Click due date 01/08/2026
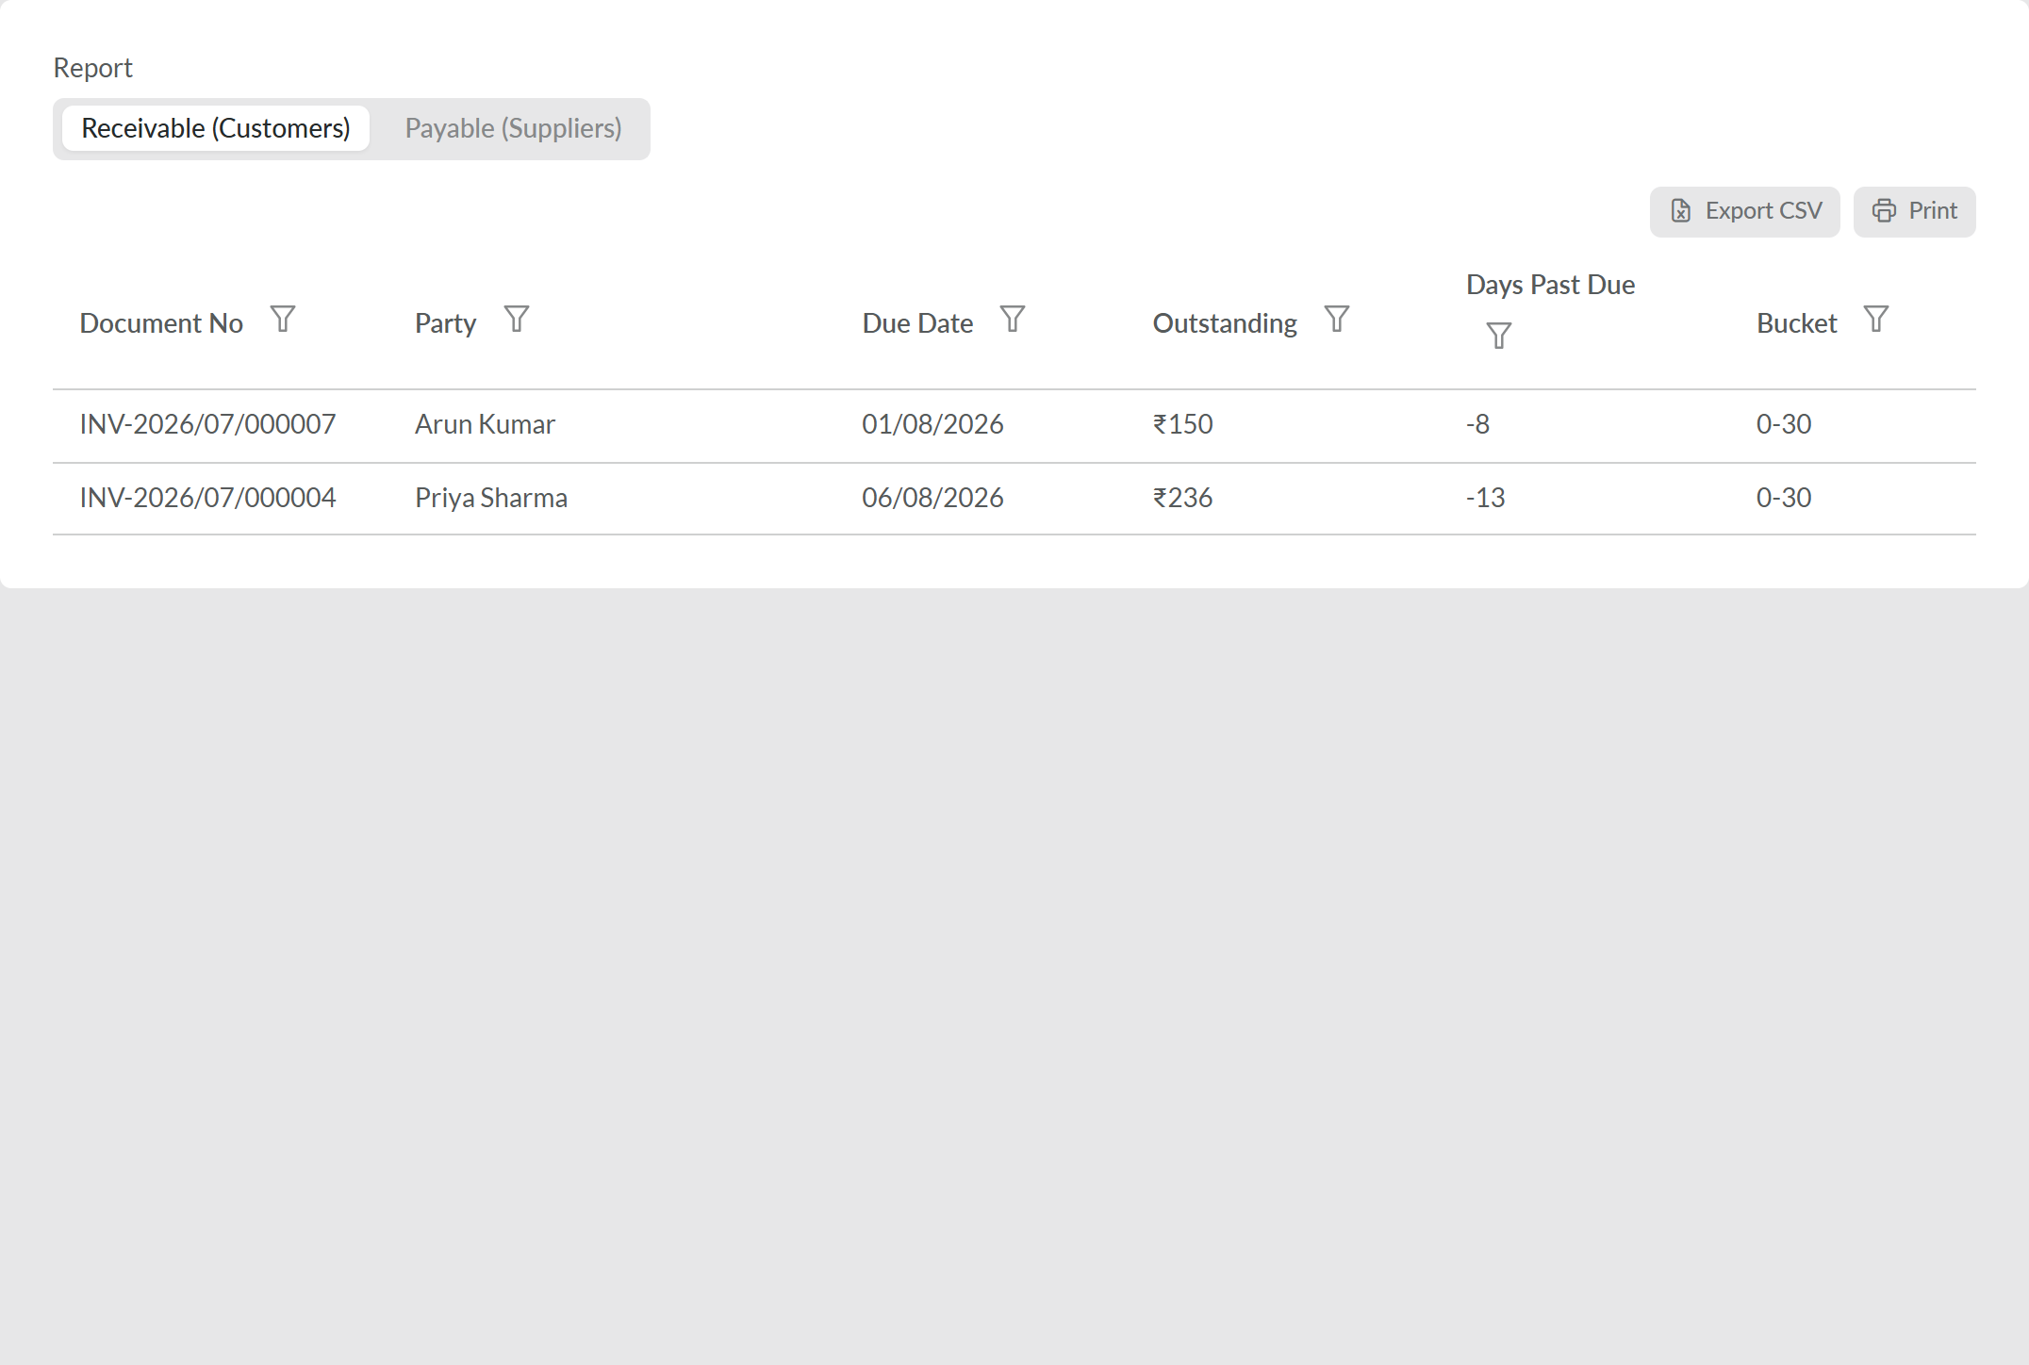This screenshot has height=1365, width=2029. pos(932,424)
